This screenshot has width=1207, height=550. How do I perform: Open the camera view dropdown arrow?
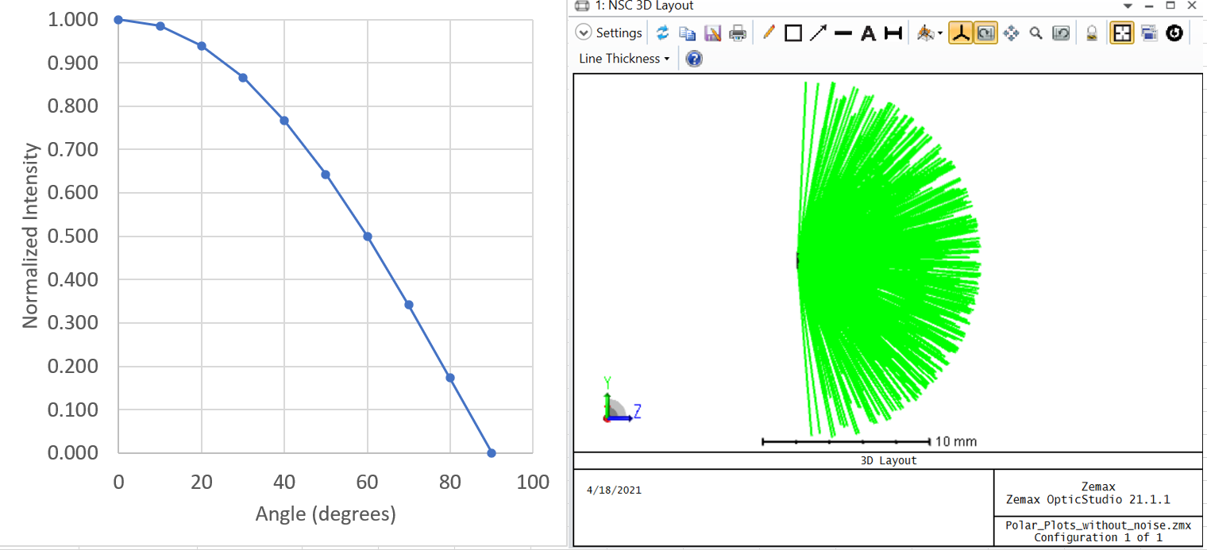940,33
